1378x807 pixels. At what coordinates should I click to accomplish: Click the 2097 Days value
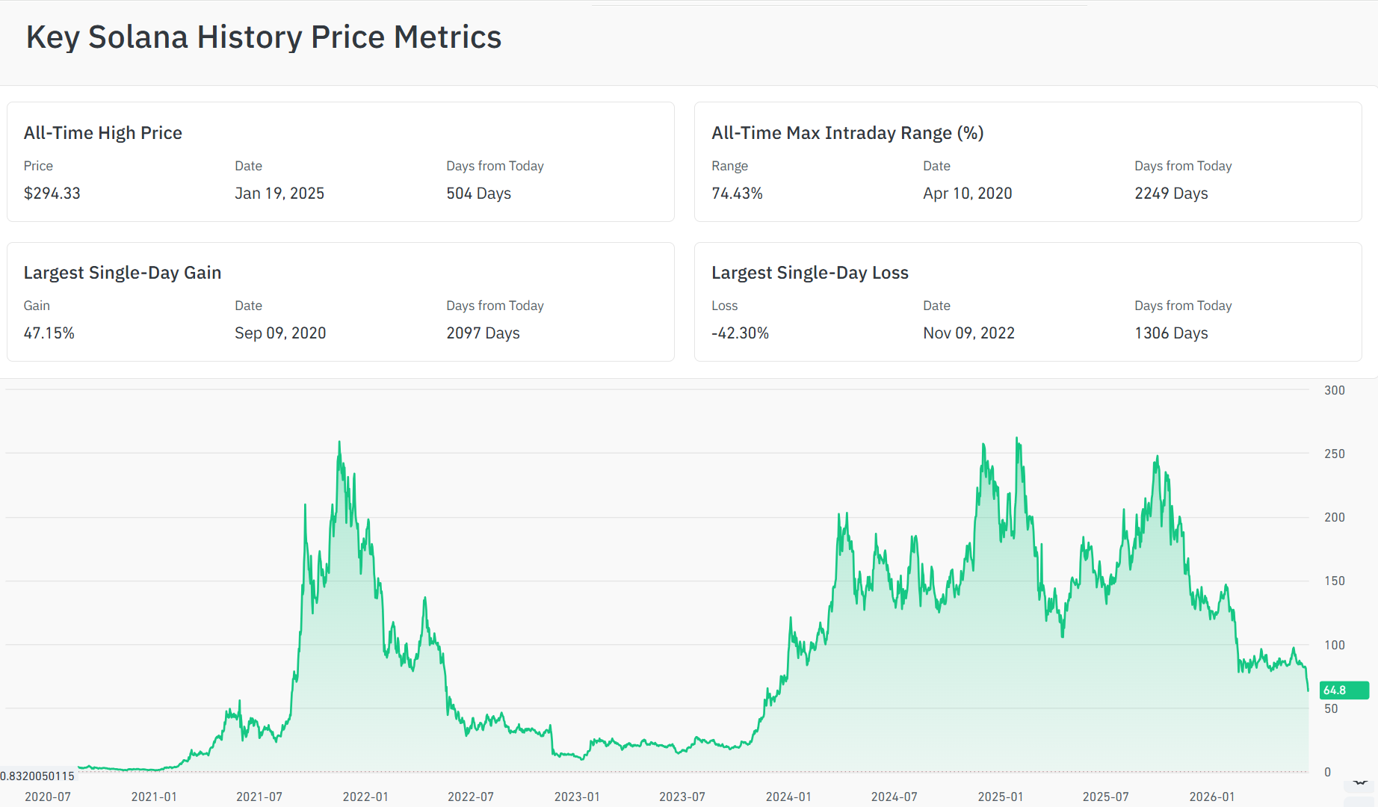tap(483, 333)
